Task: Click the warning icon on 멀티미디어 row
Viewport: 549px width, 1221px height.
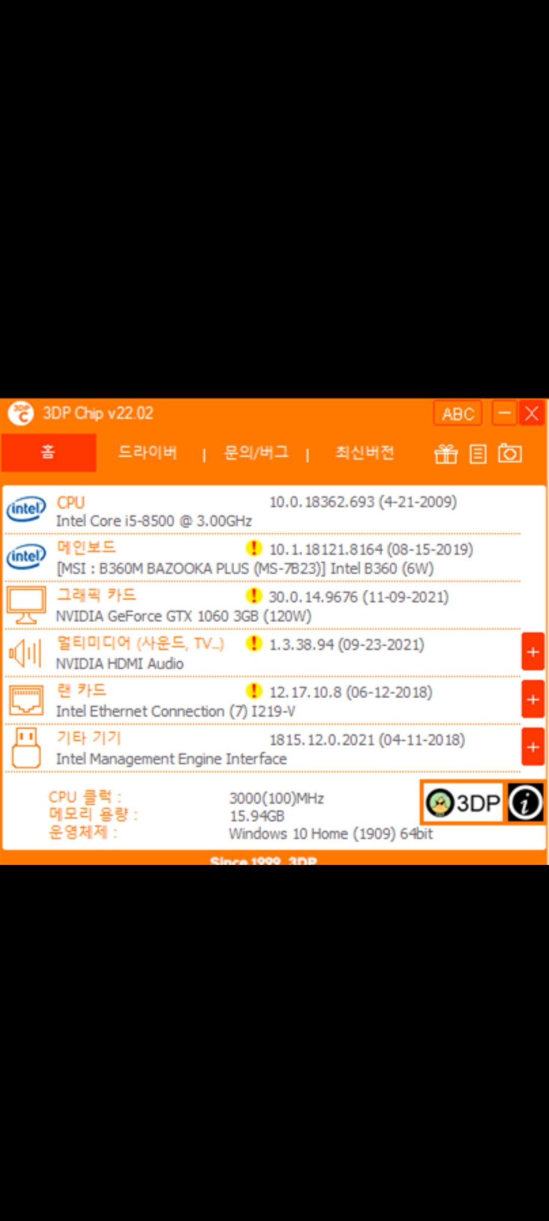Action: click(254, 643)
